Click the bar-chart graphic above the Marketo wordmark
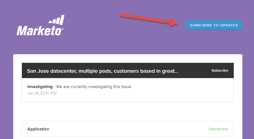The height and width of the screenshot is (139, 254). pos(57,20)
